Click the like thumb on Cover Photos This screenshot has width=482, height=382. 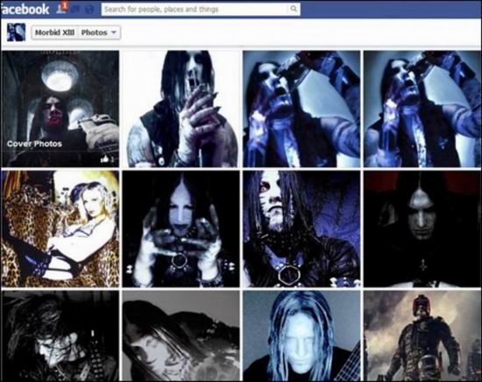point(104,158)
